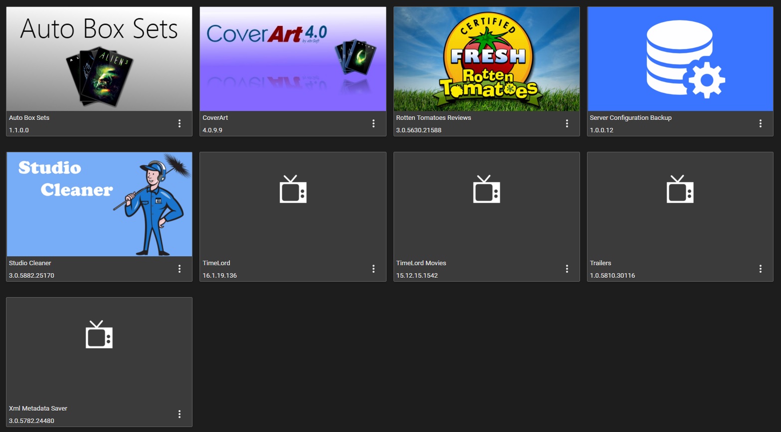This screenshot has width=781, height=432.
Task: Click Rotten Tomatoes Reviews more options icon
Action: pyautogui.click(x=567, y=123)
